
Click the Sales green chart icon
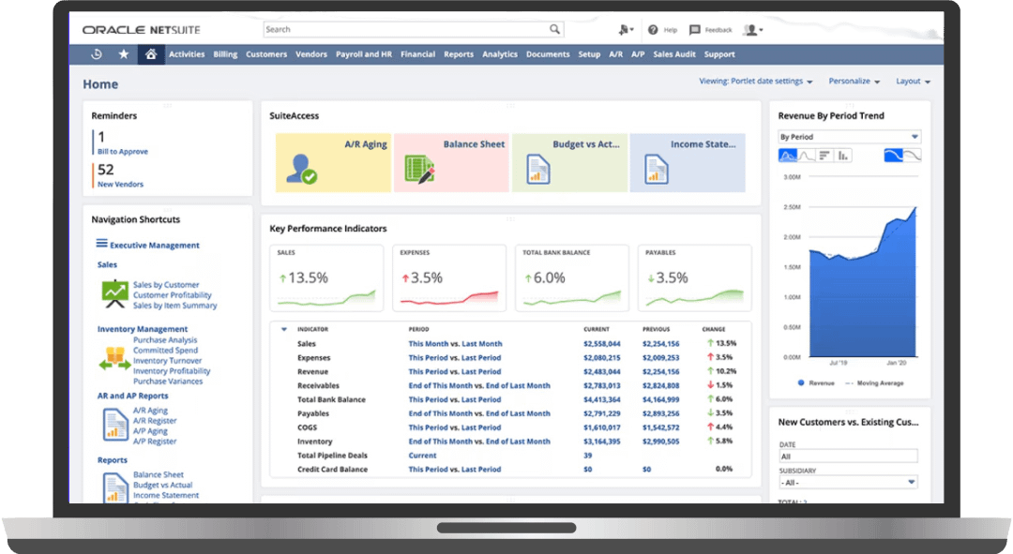[115, 293]
